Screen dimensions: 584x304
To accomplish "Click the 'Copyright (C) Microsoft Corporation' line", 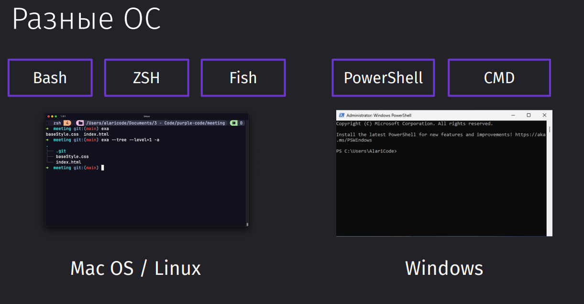I will 414,124.
